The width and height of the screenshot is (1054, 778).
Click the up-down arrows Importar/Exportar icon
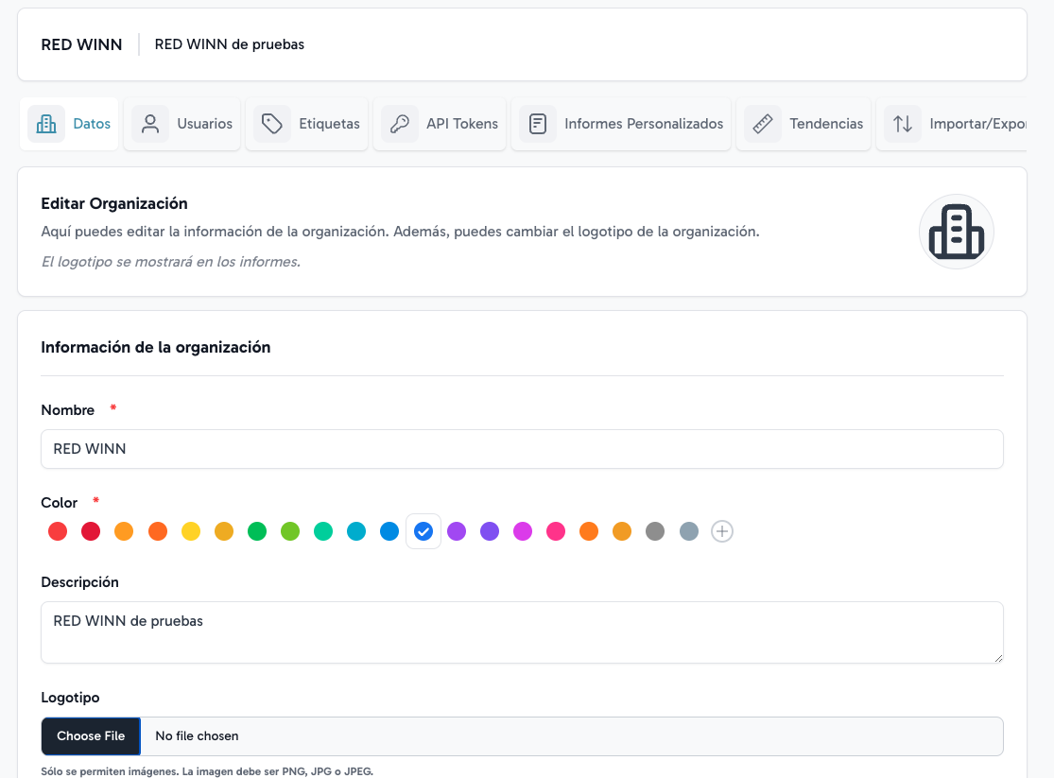point(903,124)
